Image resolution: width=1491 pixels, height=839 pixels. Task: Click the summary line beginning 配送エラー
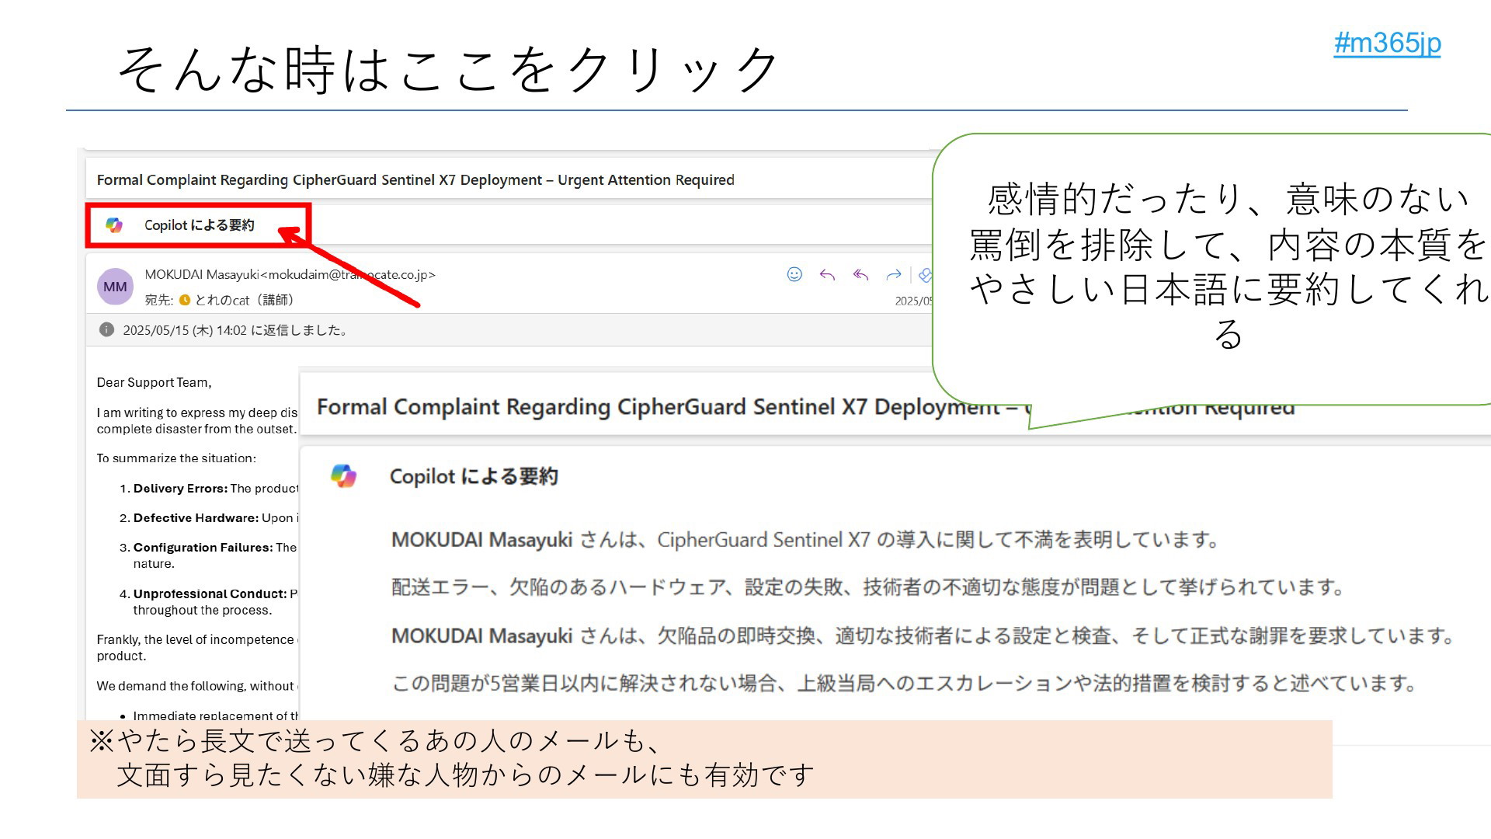868,587
